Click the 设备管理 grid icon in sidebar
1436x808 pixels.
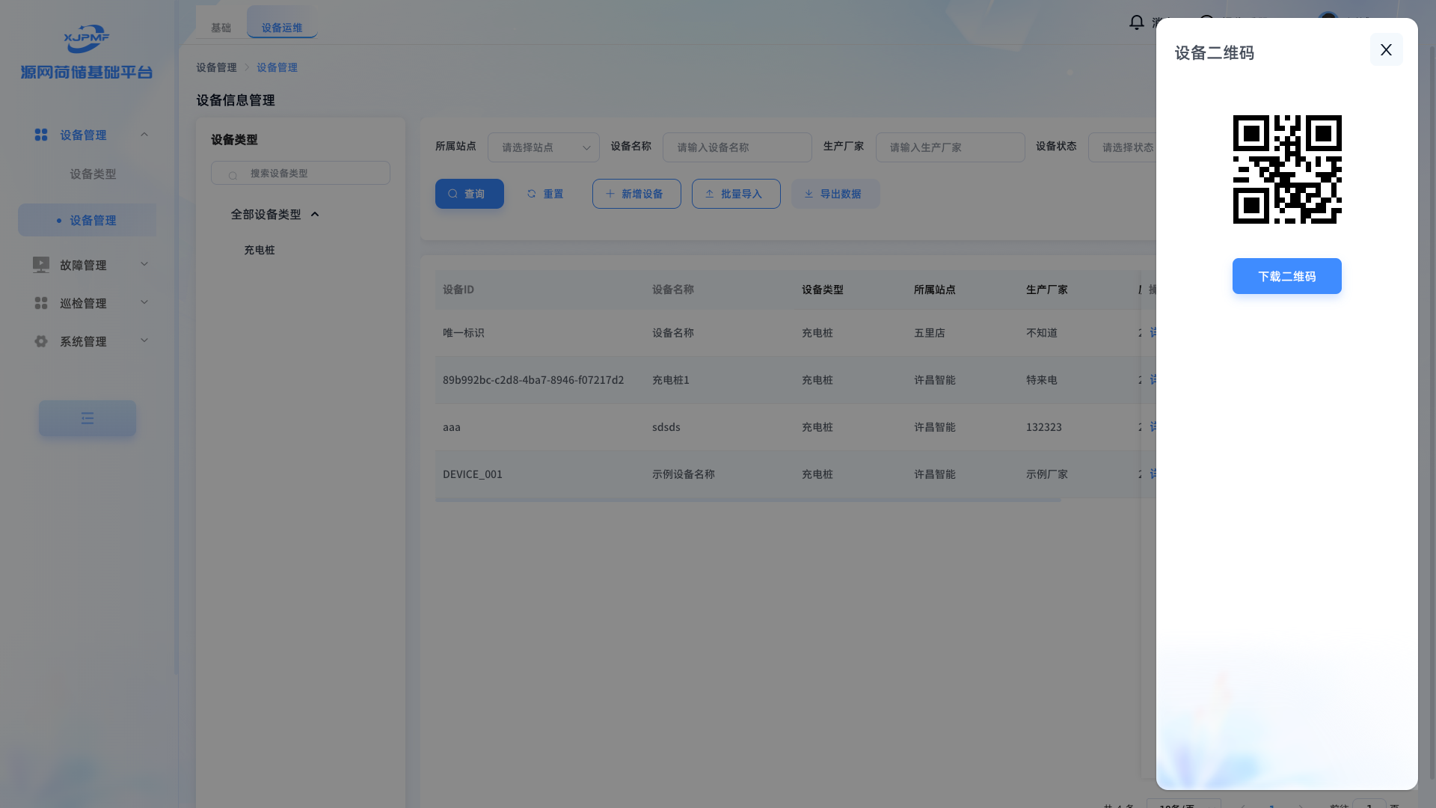click(41, 135)
